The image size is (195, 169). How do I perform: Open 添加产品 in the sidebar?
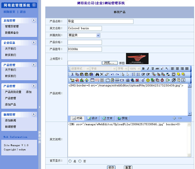coord(10,104)
